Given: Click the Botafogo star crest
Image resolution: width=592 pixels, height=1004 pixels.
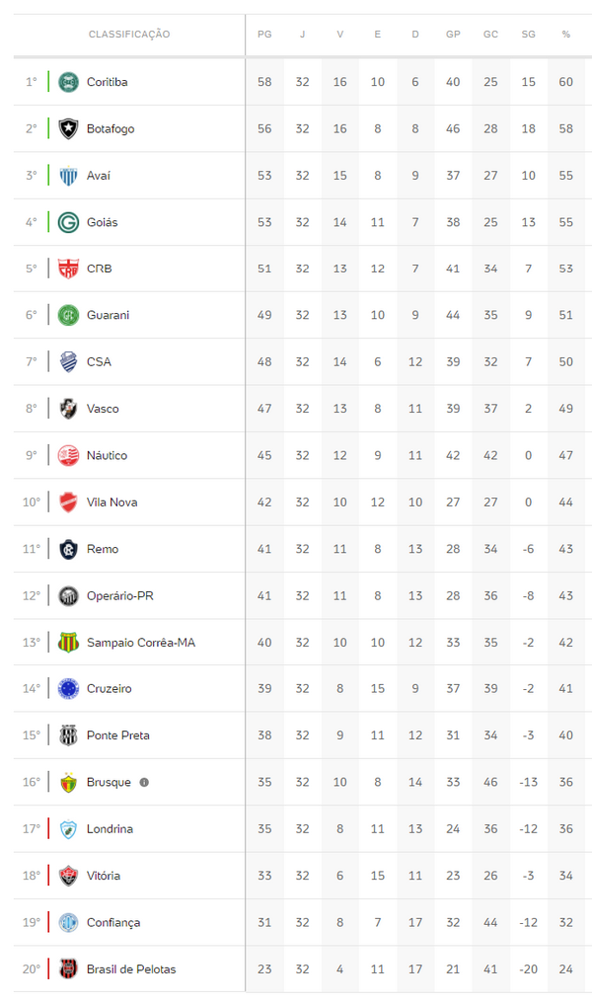Looking at the screenshot, I should pyautogui.click(x=68, y=128).
